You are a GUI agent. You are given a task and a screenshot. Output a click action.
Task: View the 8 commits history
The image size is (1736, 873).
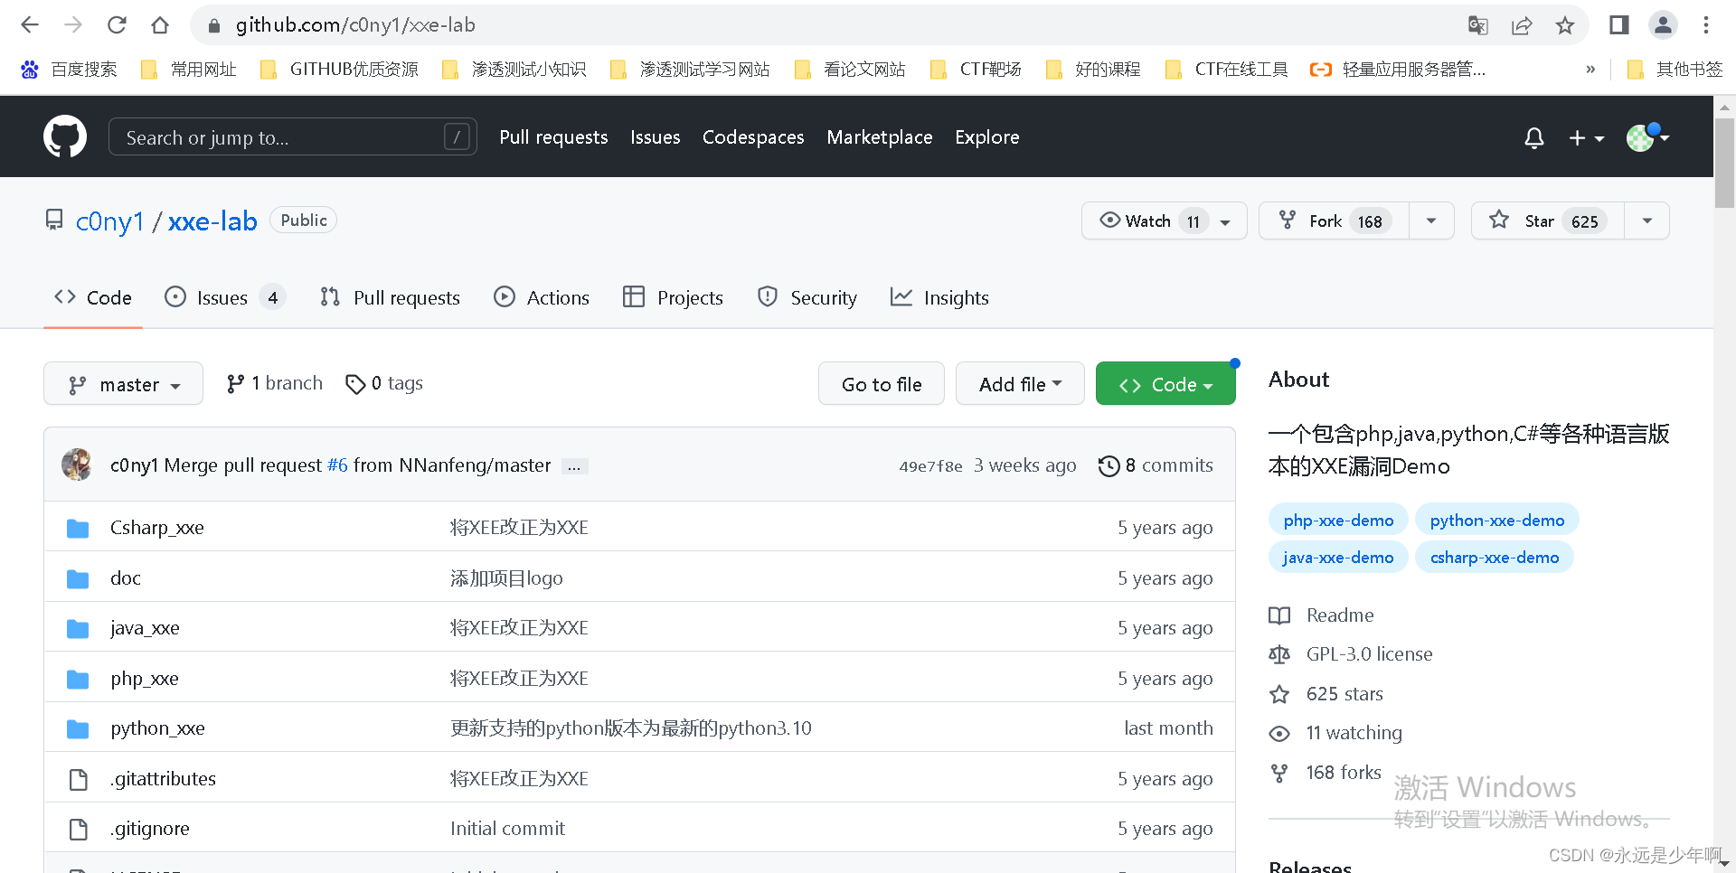1156,465
